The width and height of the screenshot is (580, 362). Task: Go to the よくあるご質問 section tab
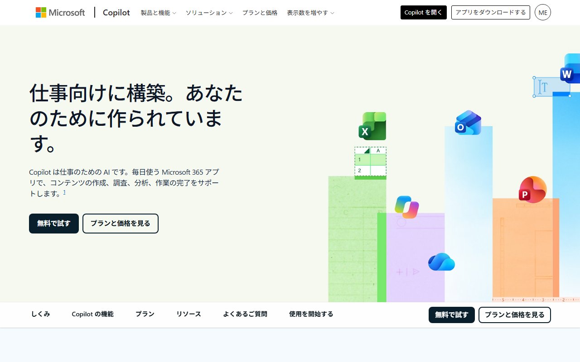[245, 314]
